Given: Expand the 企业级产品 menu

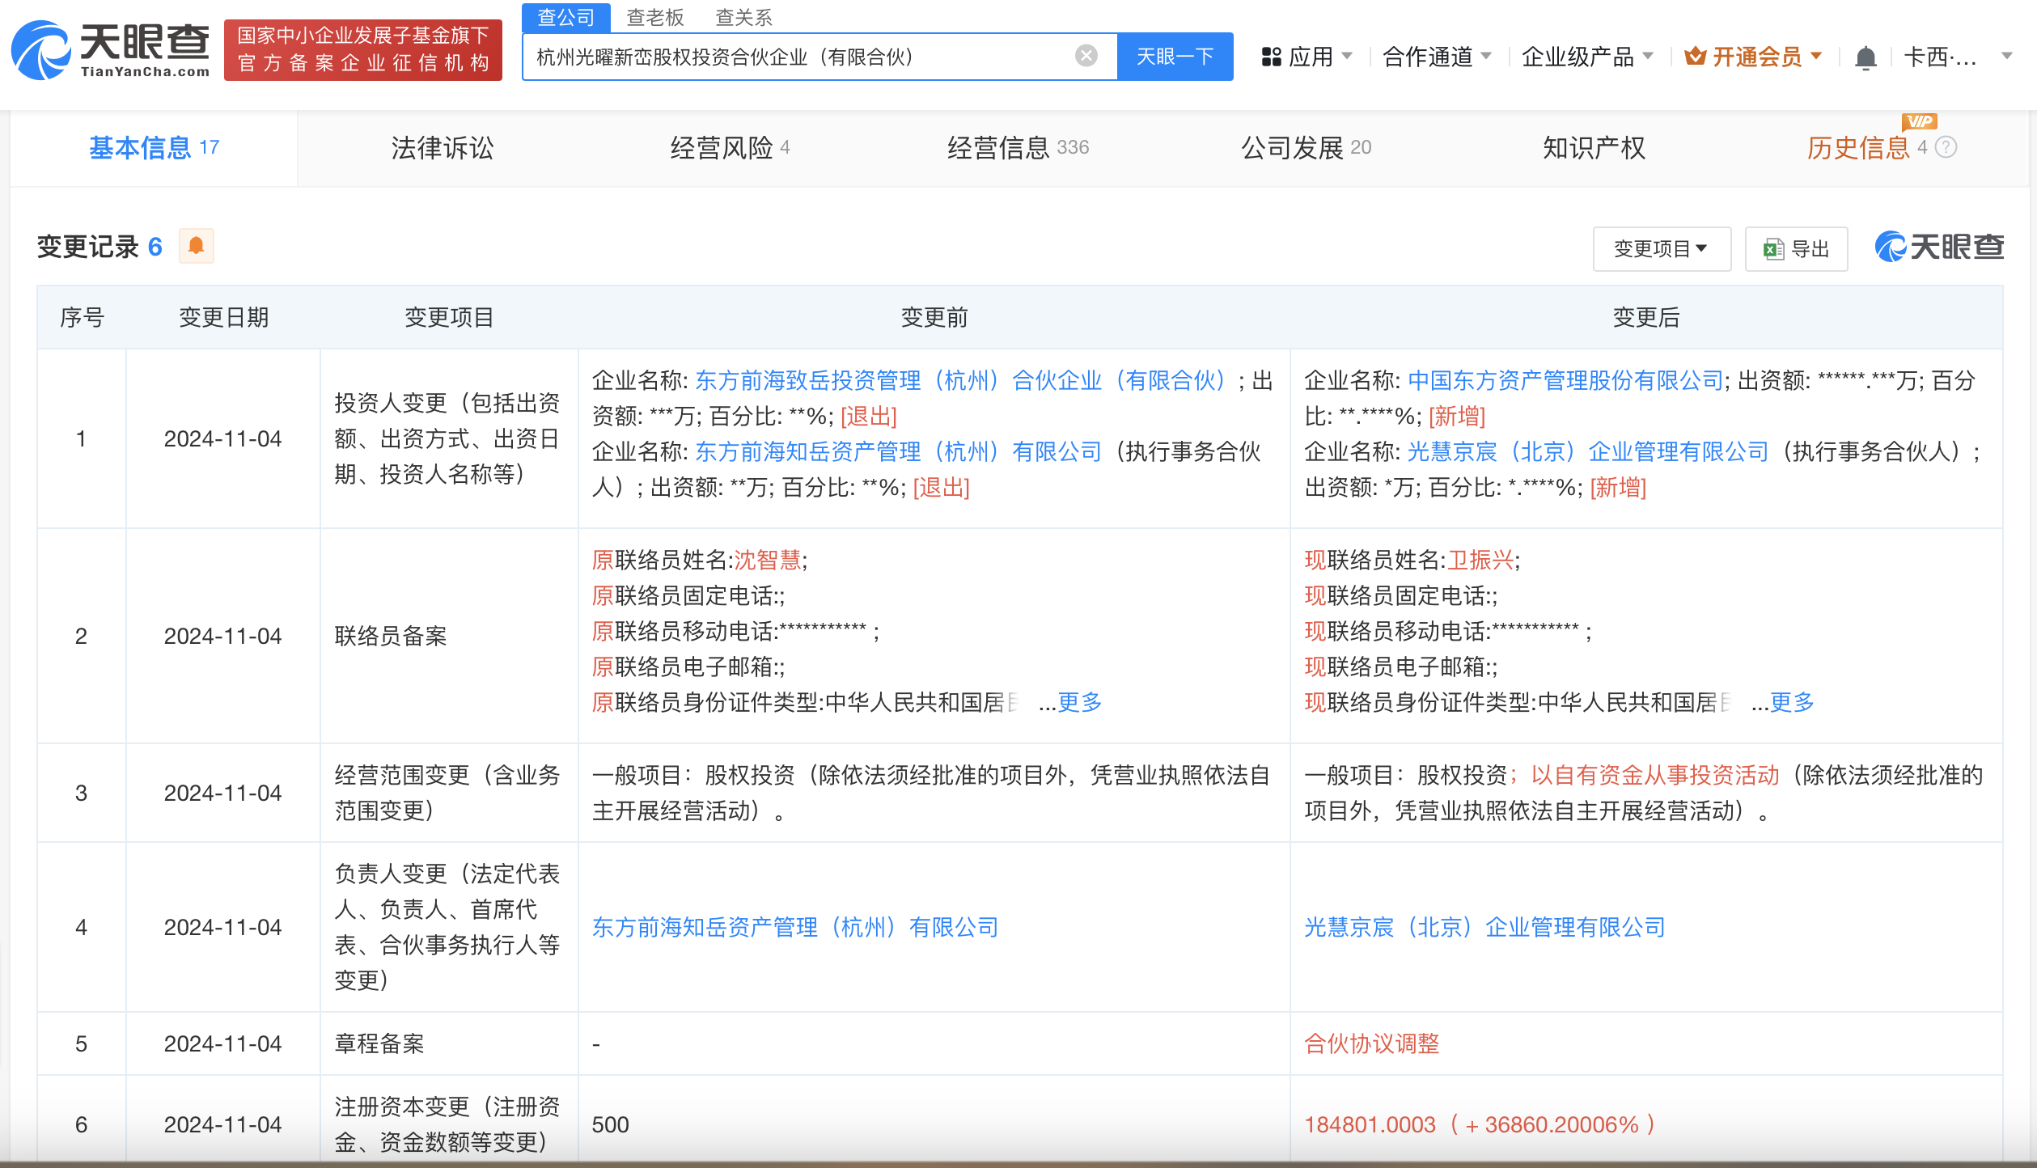Looking at the screenshot, I should point(1587,57).
